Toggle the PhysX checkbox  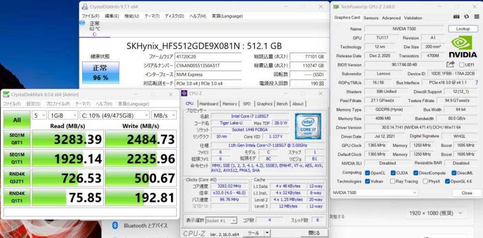425,181
